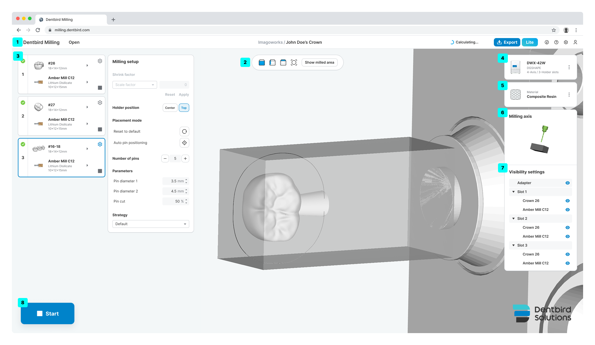Hide the Adapter with eye icon
Screen dimensions: 595x345
coord(568,183)
